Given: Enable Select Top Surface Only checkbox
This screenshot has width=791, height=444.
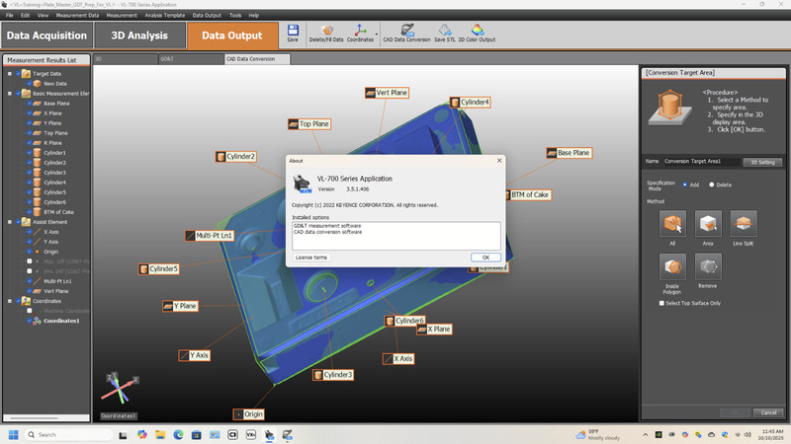Looking at the screenshot, I should point(661,303).
